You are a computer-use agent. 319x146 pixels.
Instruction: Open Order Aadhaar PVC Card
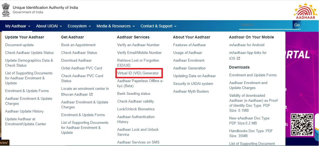[82, 68]
